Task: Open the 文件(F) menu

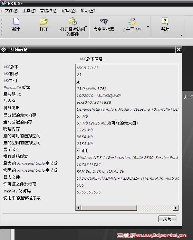Action: 11,11
